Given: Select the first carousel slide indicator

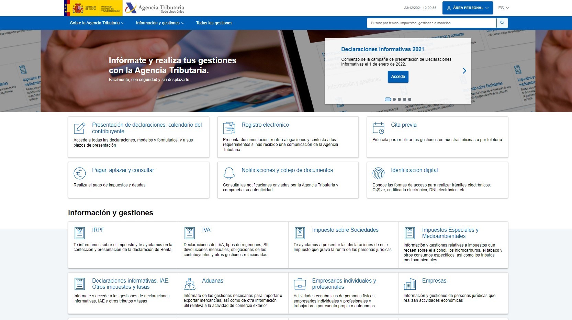Looking at the screenshot, I should coord(388,100).
